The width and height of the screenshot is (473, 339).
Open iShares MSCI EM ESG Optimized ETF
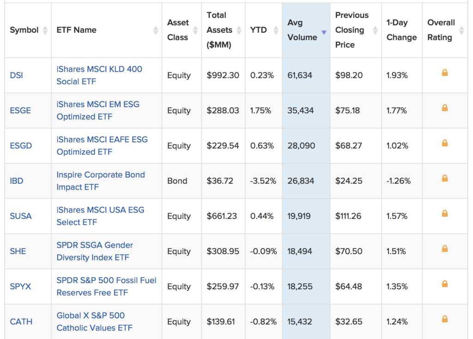[x=98, y=111]
